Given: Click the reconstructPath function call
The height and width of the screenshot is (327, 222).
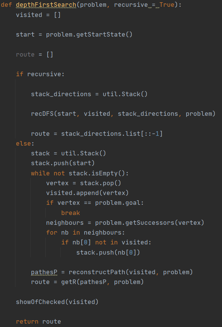Looking at the screenshot, I should [131, 272].
